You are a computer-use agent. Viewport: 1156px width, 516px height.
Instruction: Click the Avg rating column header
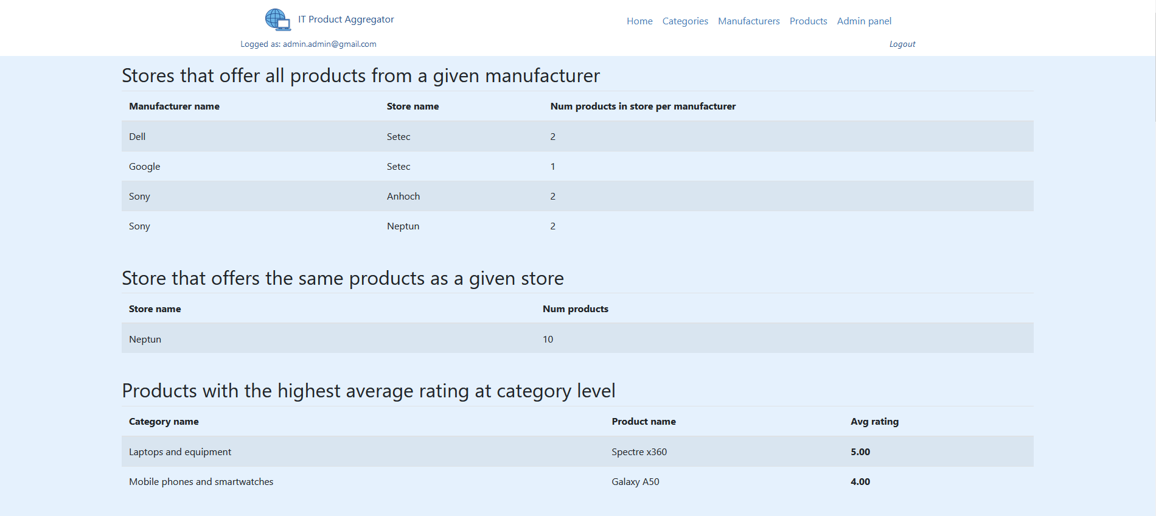874,422
